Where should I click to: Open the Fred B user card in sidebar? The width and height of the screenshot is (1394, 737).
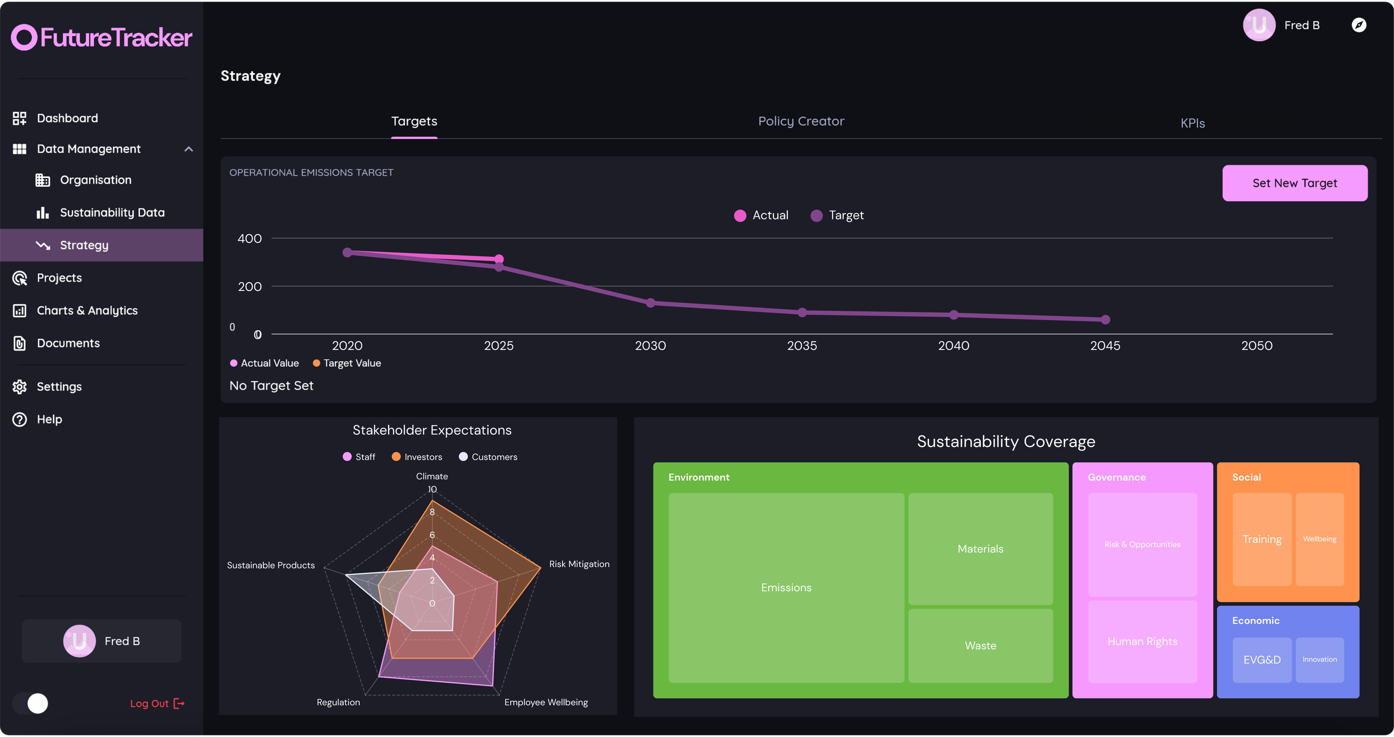tap(101, 641)
